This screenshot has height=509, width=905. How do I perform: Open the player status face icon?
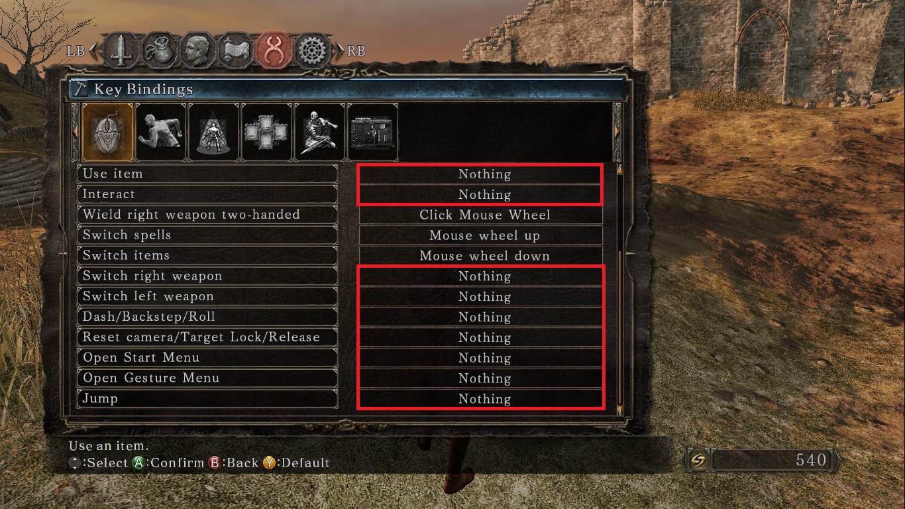[x=198, y=50]
